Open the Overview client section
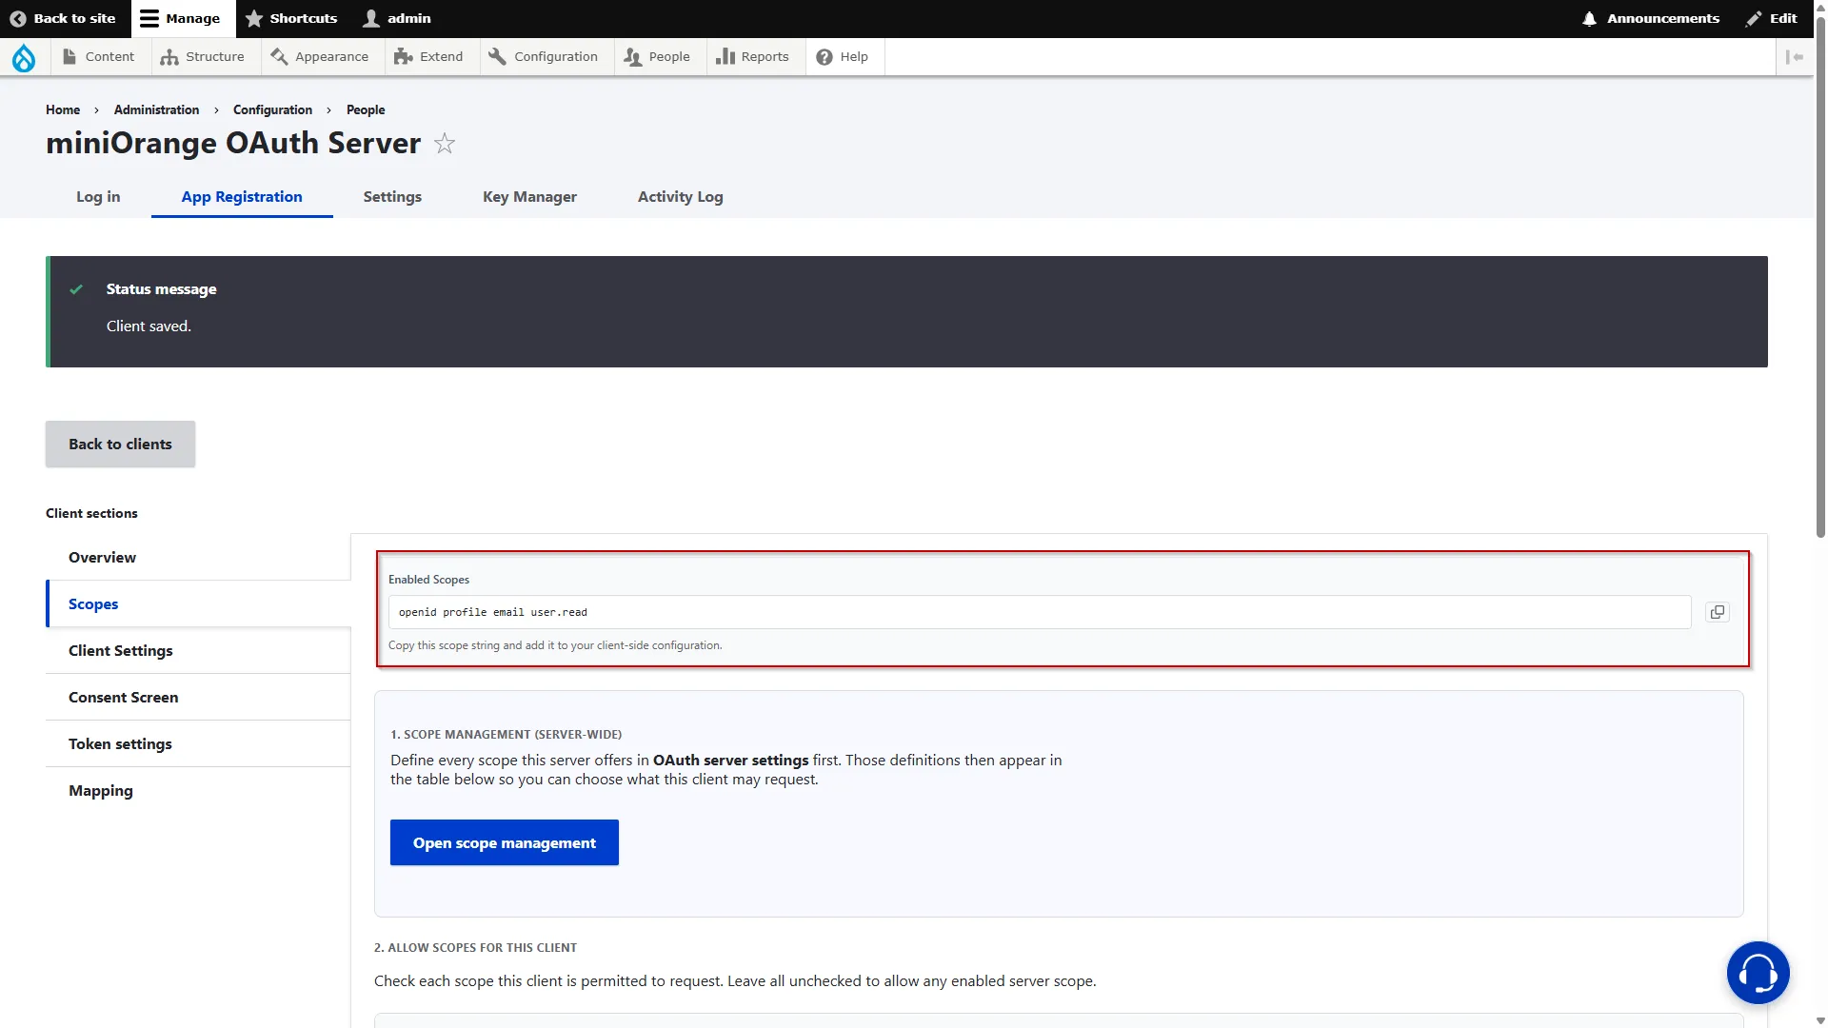The width and height of the screenshot is (1828, 1028). point(198,557)
